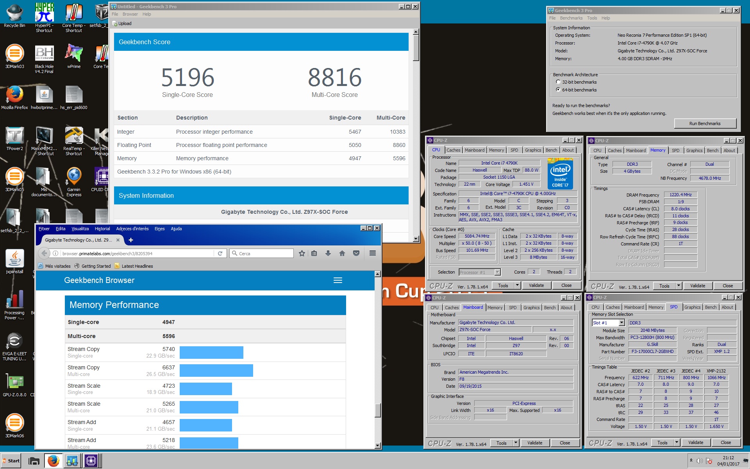Launch EVGA E-LEET Tuning Utility icon
750x469 pixels.
[14, 347]
